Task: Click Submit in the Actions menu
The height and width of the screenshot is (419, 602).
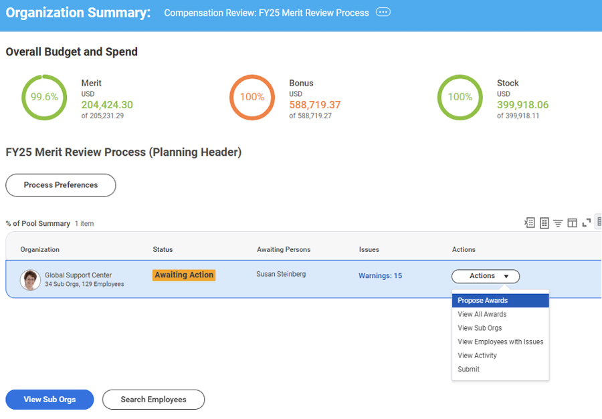Action: tap(468, 370)
